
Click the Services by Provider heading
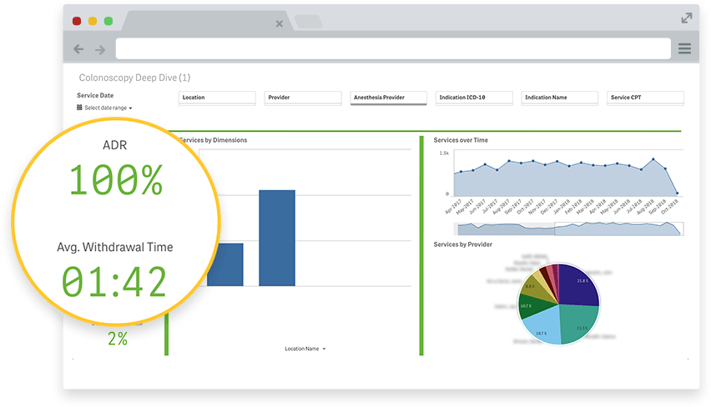point(462,244)
